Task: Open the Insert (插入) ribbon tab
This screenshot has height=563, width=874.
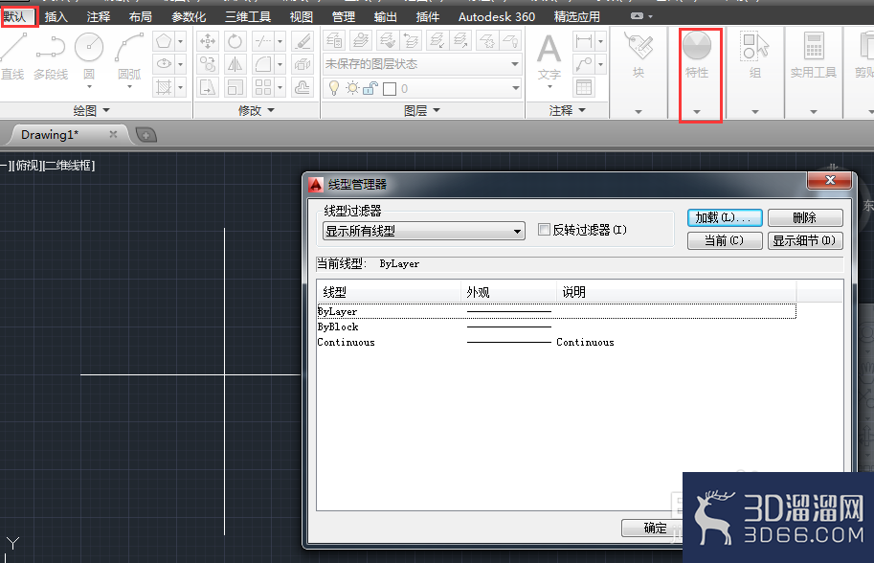Action: (56, 16)
